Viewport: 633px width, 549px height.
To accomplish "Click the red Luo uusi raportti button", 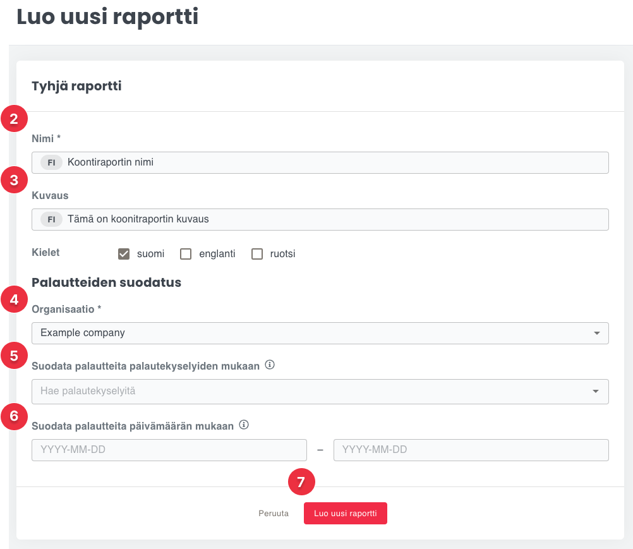I will (346, 514).
